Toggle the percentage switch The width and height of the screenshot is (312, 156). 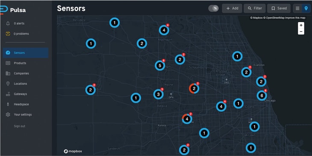(x=214, y=9)
